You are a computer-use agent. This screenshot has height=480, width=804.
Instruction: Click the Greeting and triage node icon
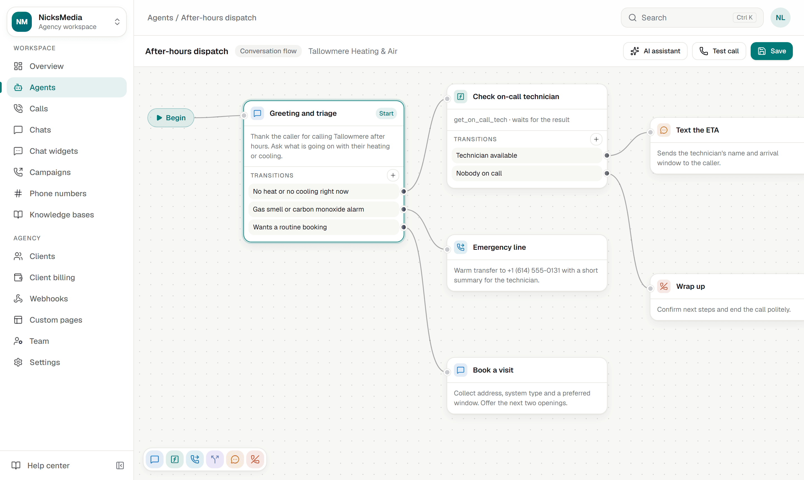(257, 113)
